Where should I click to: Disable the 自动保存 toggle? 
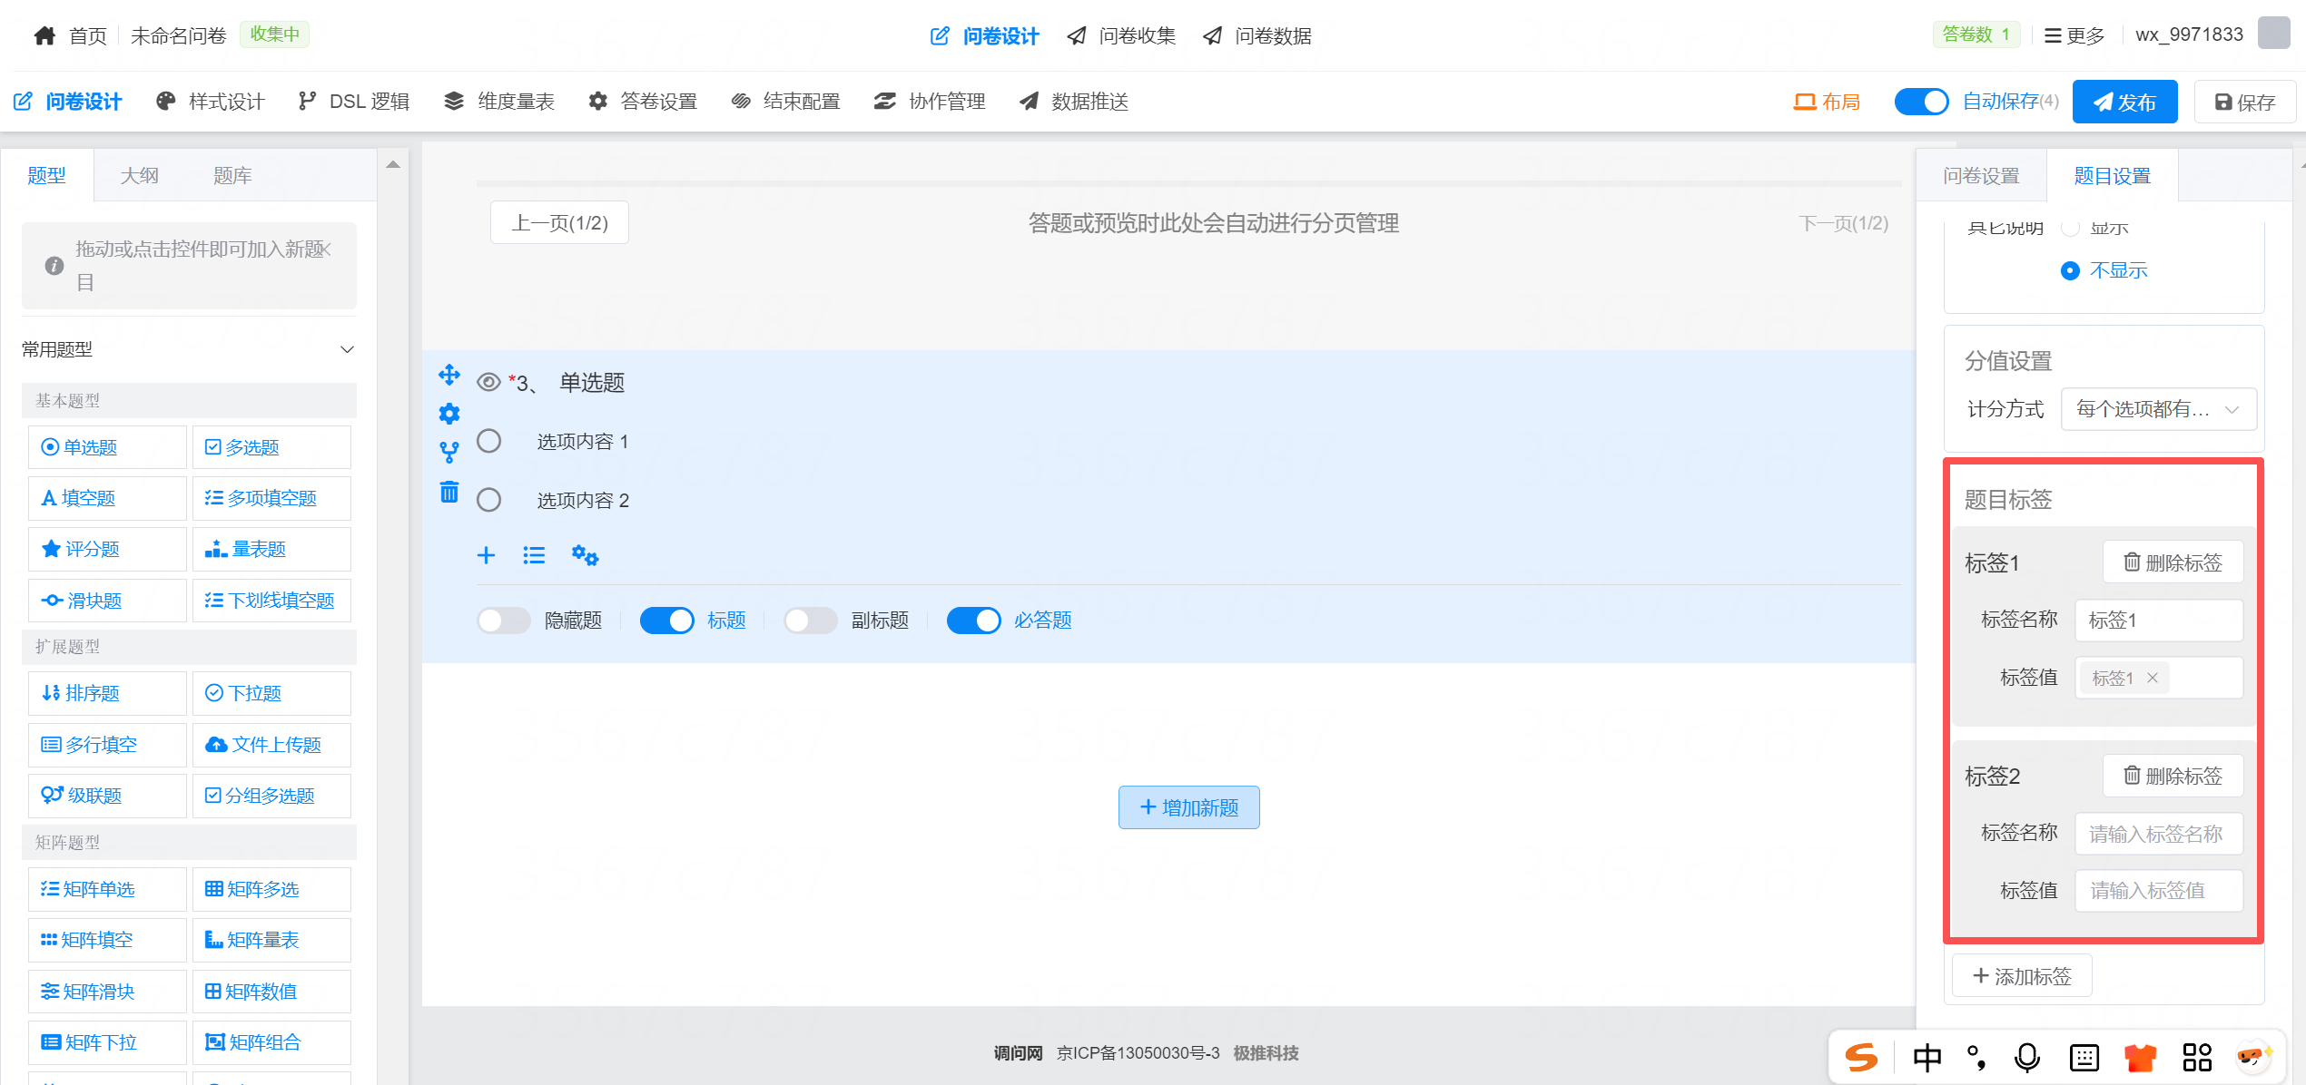click(1921, 102)
